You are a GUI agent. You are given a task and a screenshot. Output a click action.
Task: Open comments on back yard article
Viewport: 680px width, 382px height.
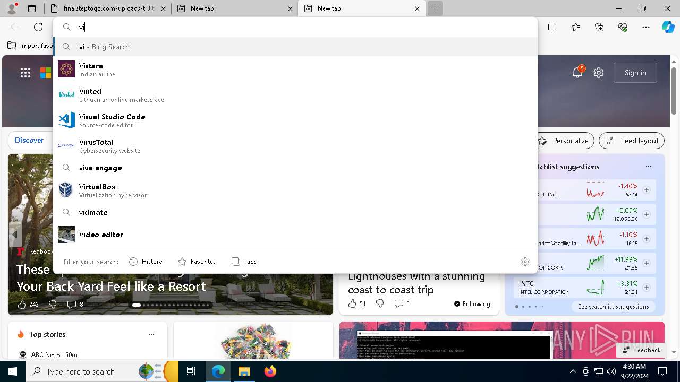pos(75,304)
